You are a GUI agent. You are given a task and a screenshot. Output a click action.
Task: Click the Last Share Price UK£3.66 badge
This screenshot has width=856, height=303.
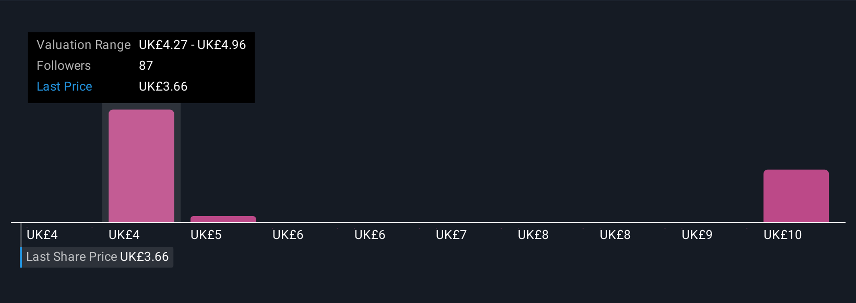coord(97,257)
